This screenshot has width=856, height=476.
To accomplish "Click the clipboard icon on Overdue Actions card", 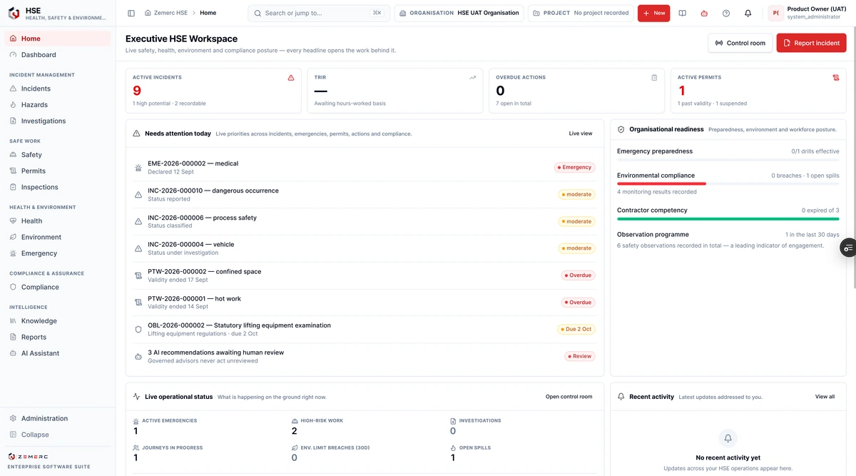I will click(x=654, y=78).
